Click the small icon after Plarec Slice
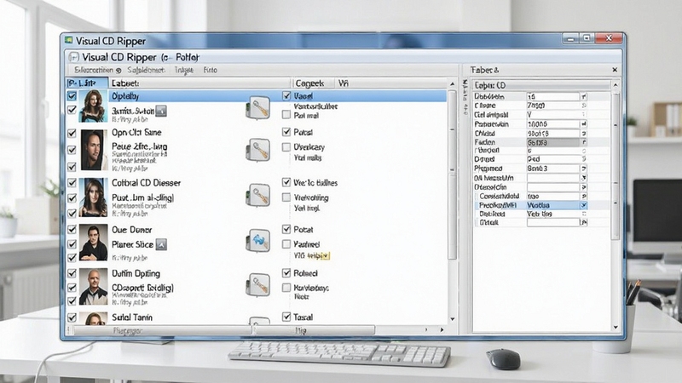The image size is (682, 383). tap(161, 244)
